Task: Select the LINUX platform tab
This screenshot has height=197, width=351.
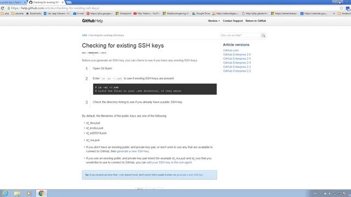Action: tap(103, 53)
